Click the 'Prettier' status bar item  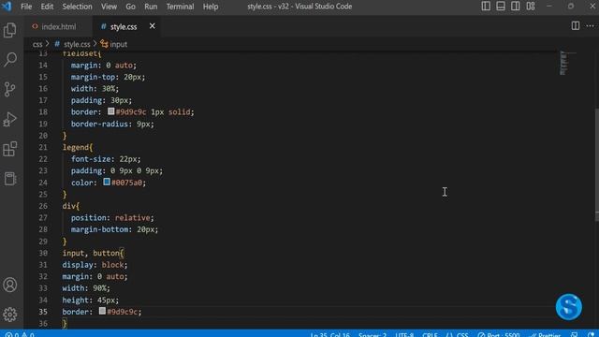pos(545,334)
